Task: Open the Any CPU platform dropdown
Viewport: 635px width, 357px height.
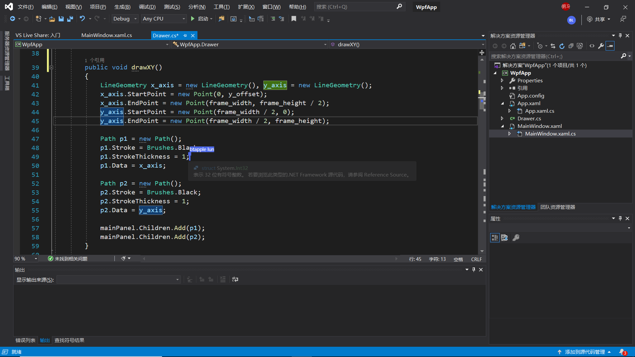Action: (x=164, y=19)
